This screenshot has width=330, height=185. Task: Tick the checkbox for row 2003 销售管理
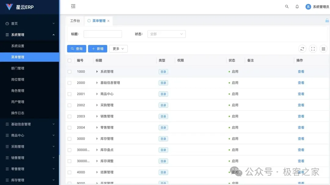pyautogui.click(x=69, y=116)
